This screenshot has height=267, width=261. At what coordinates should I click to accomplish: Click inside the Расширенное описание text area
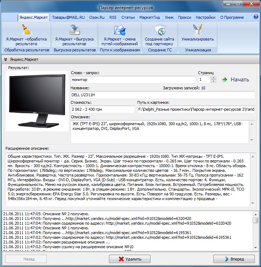128,180
